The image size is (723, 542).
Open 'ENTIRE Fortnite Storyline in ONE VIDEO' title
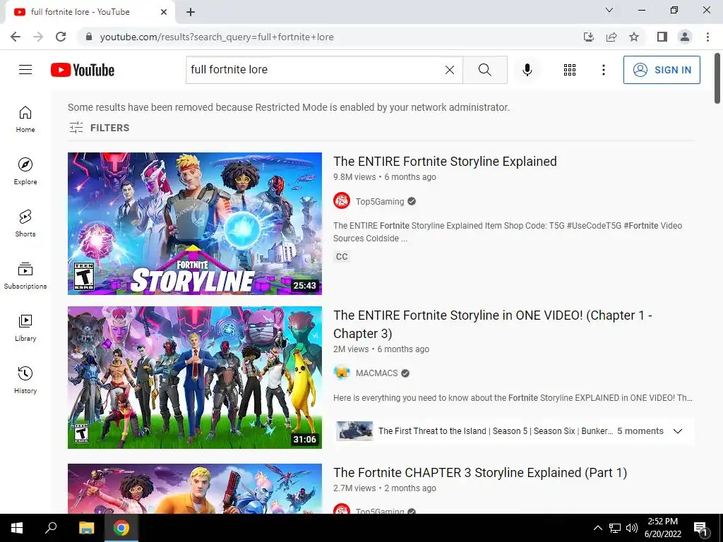pyautogui.click(x=492, y=324)
